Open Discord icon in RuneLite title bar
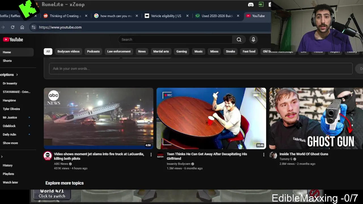The height and width of the screenshot is (204, 363). click(x=251, y=5)
